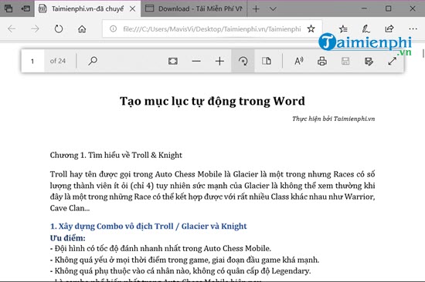This screenshot has height=282, width=425.
Task: Set these tabs aside icon
Action: [25, 8]
